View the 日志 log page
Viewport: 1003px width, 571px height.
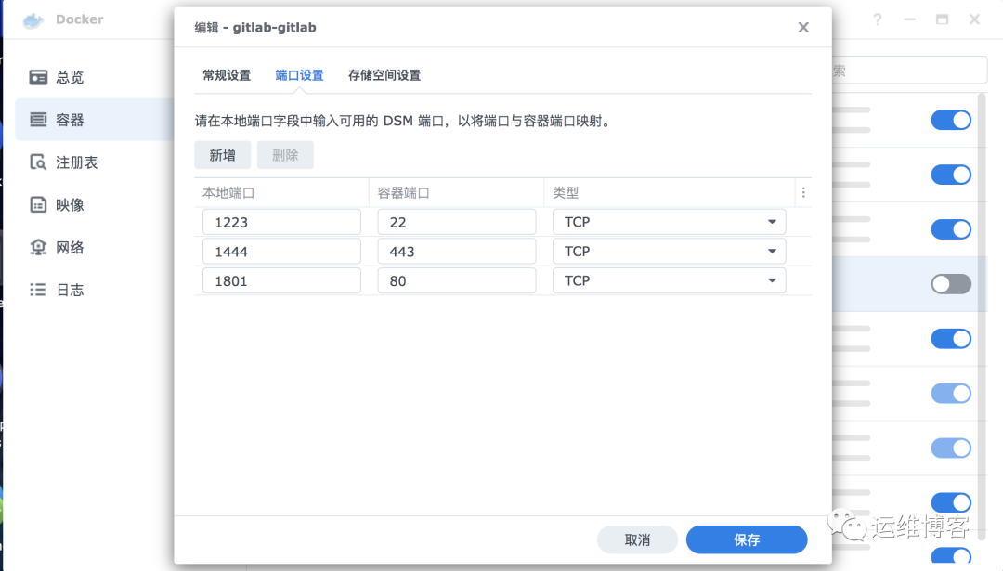pos(57,290)
